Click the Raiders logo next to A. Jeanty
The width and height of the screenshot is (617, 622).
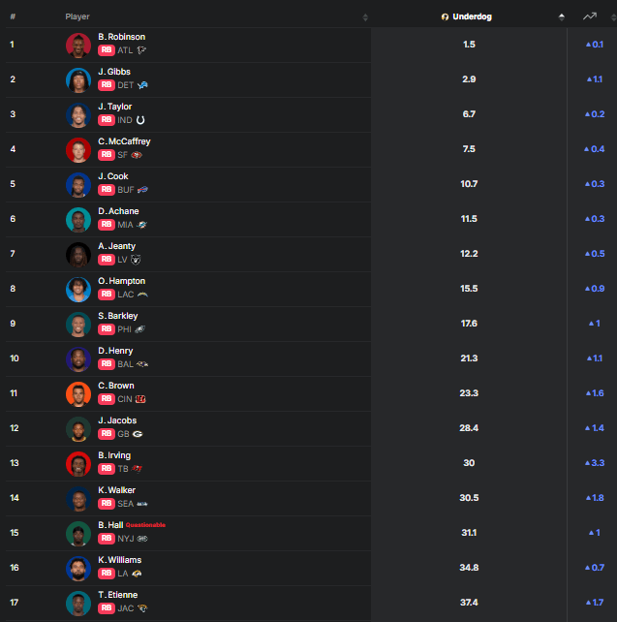tap(136, 260)
